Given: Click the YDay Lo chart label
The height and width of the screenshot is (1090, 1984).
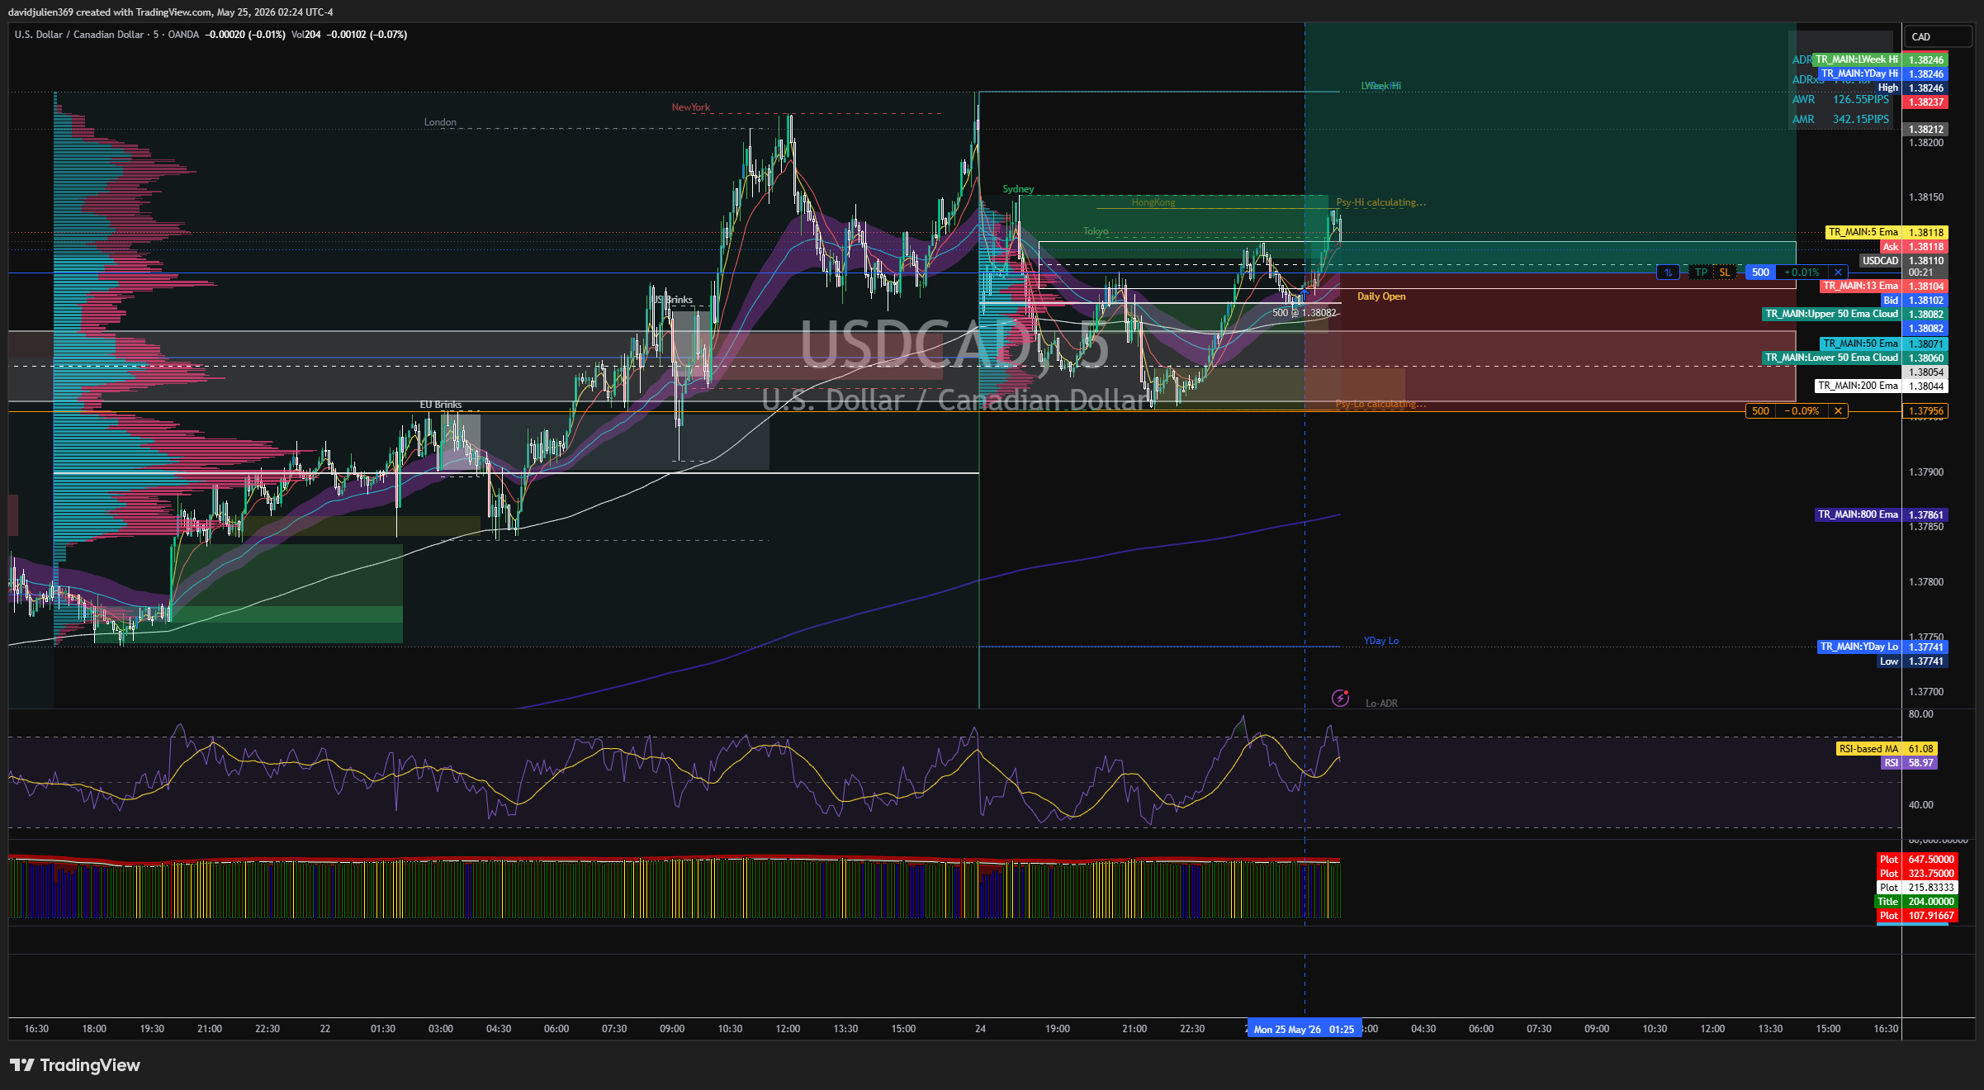Looking at the screenshot, I should coord(1381,642).
